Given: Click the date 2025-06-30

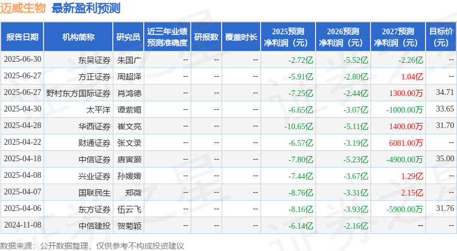Looking at the screenshot, I should tap(22, 59).
